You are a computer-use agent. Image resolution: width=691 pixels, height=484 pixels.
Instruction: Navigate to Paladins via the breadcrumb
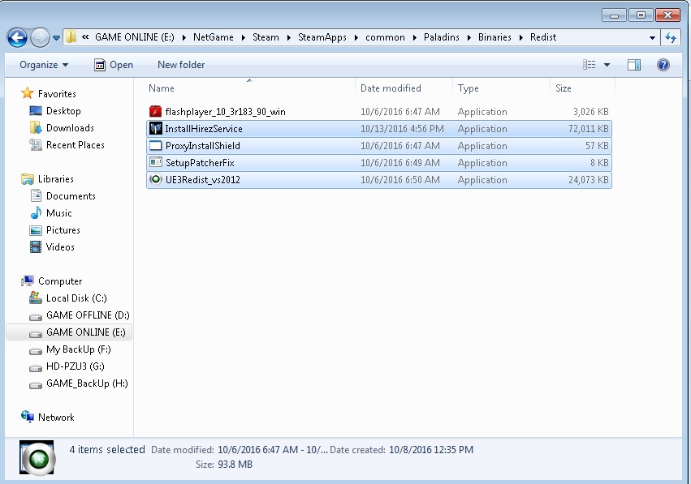coord(443,36)
